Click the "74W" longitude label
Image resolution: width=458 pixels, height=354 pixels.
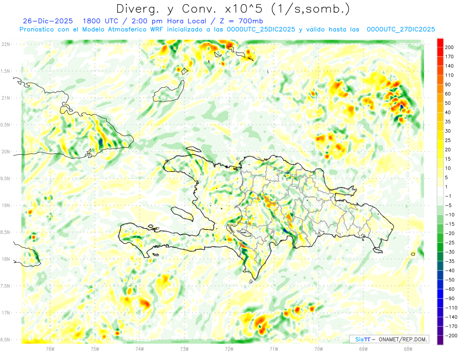coord(139,349)
